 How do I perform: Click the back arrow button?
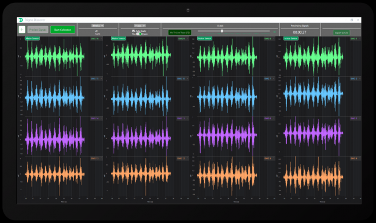point(22,30)
